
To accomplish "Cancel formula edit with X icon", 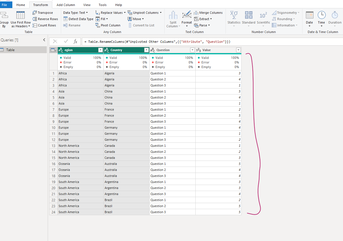I will [55, 41].
